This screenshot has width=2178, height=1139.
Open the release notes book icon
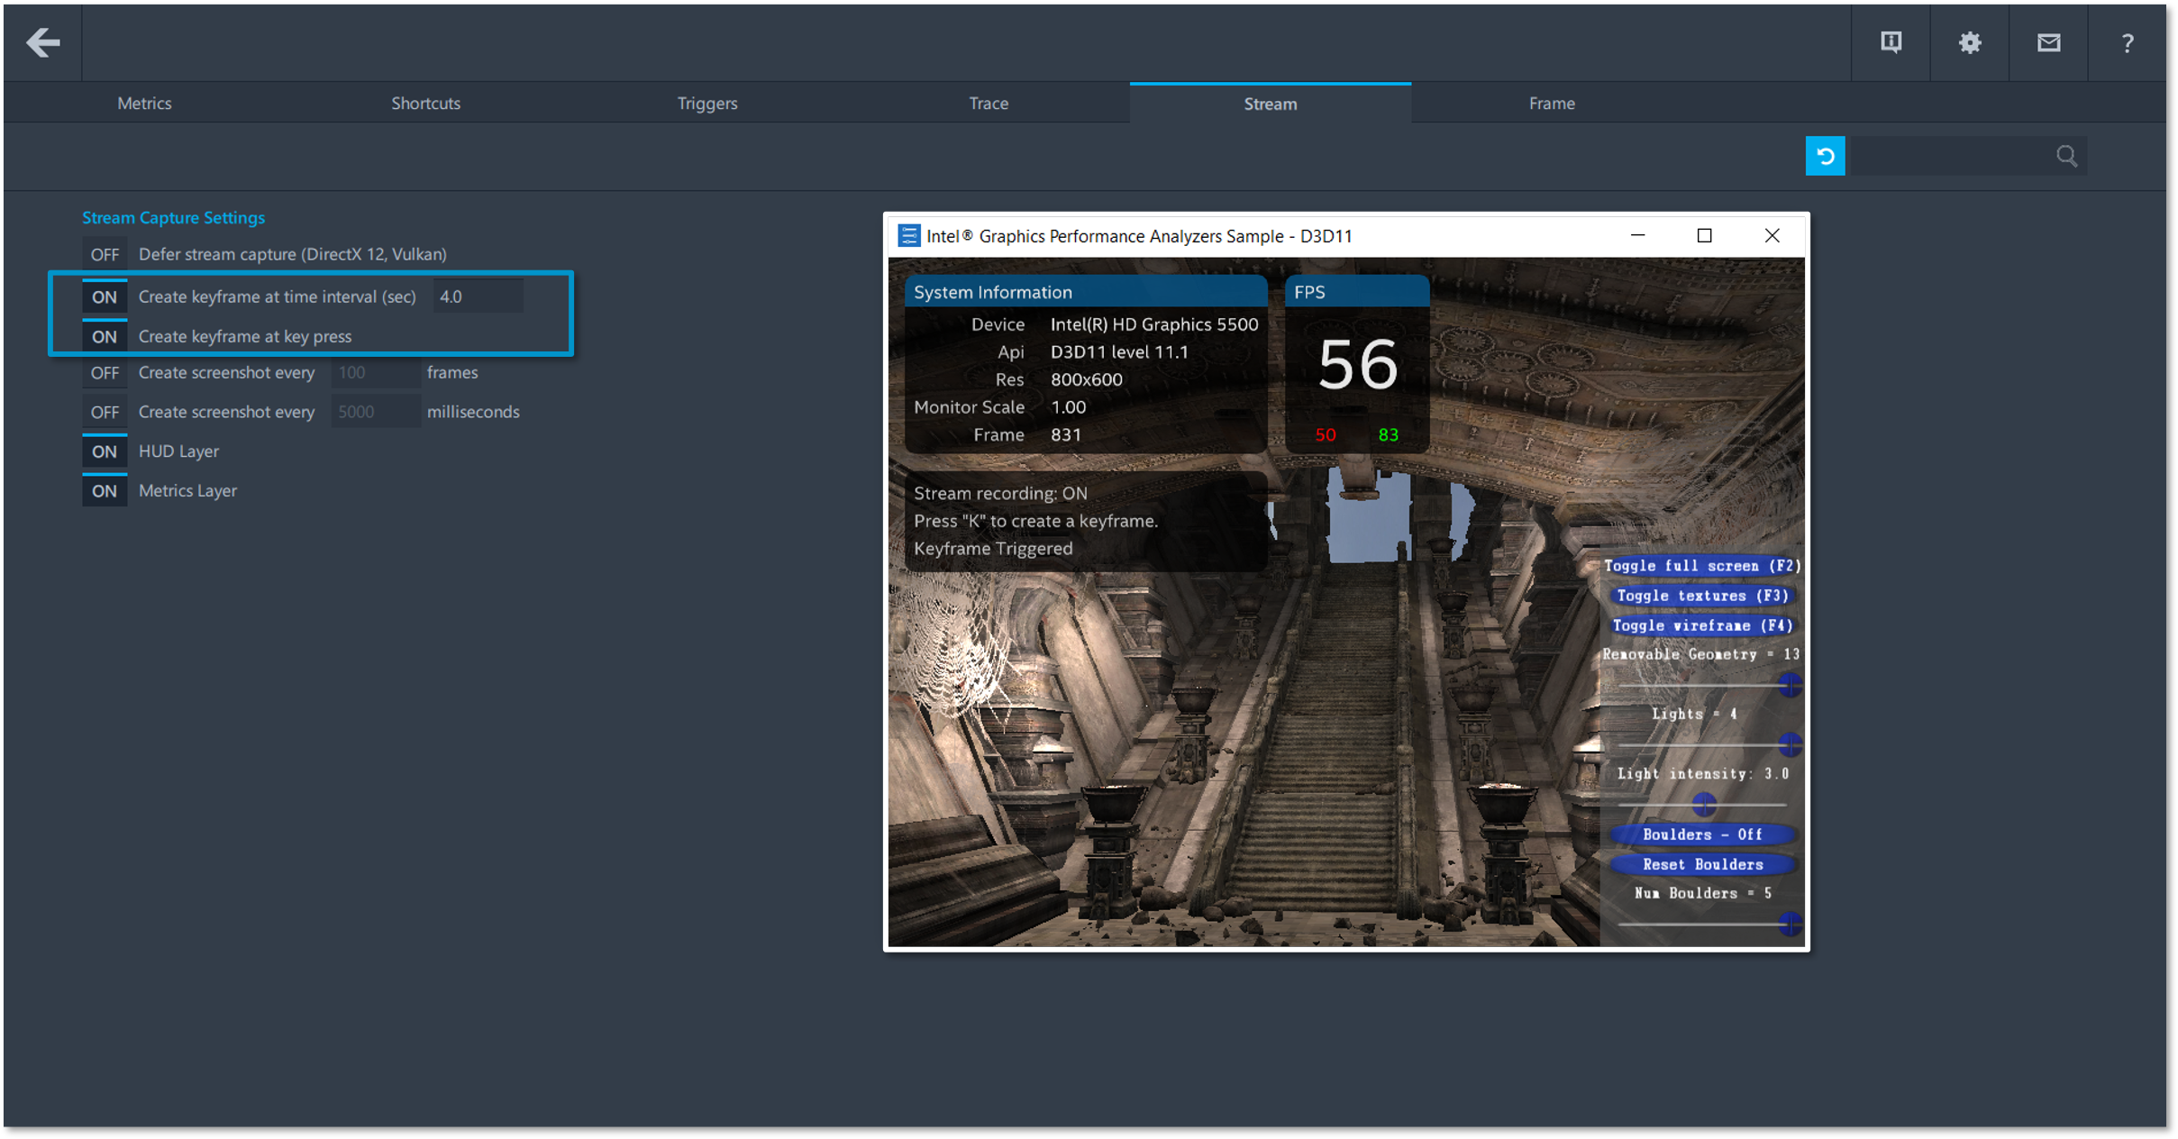tap(1891, 42)
